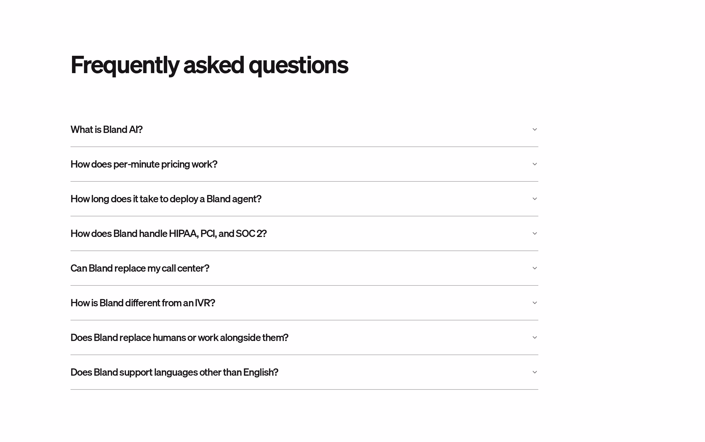Screen dimensions: 705x442
Task: Click chevron beside the IVR difference question
Action: tap(535, 303)
